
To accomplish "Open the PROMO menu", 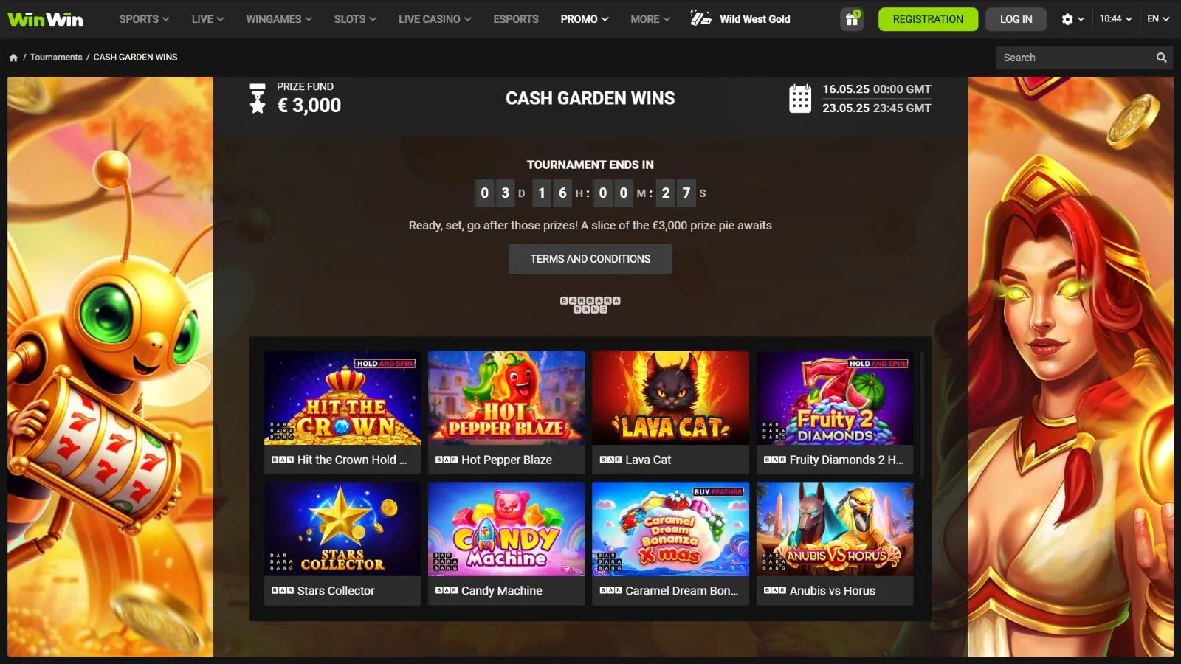I will coord(585,19).
